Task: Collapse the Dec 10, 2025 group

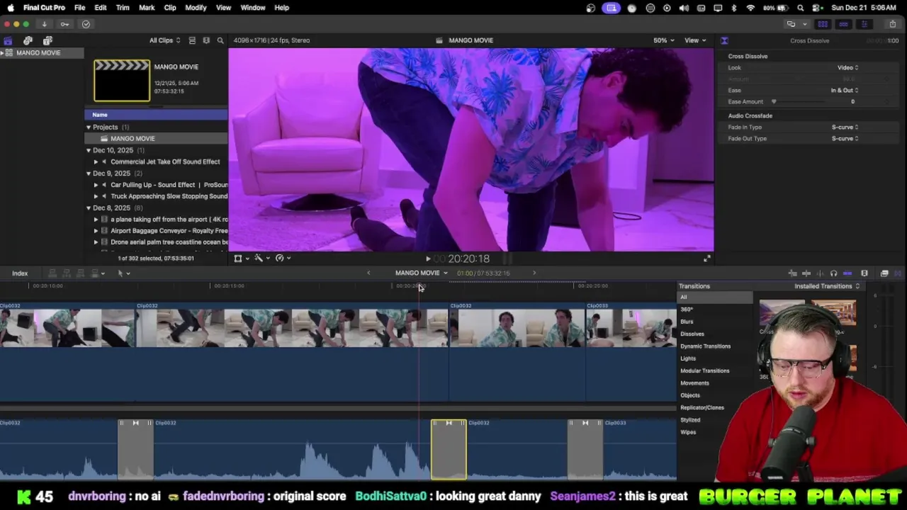Action: point(89,150)
